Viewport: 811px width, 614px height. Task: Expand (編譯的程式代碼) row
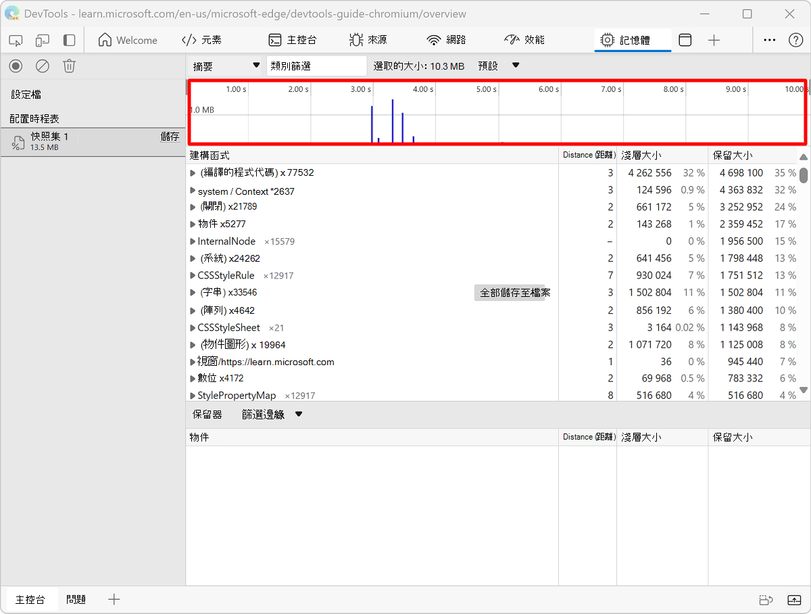[x=193, y=173]
